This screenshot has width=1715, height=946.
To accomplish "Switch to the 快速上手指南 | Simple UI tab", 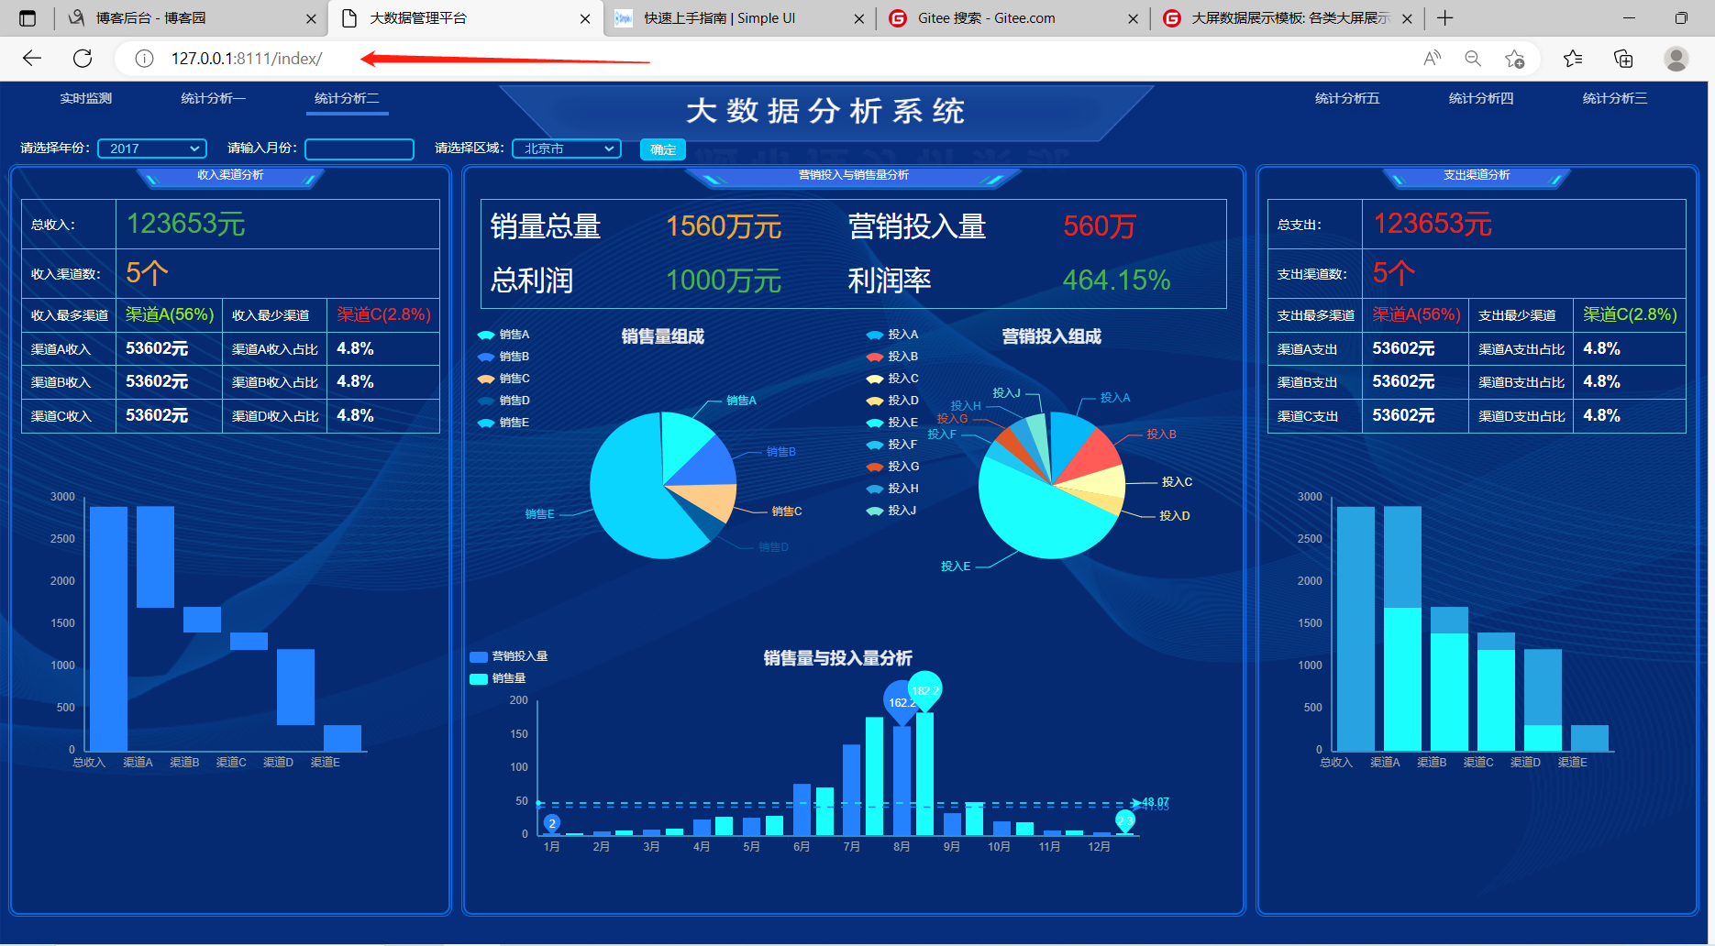I will click(739, 18).
